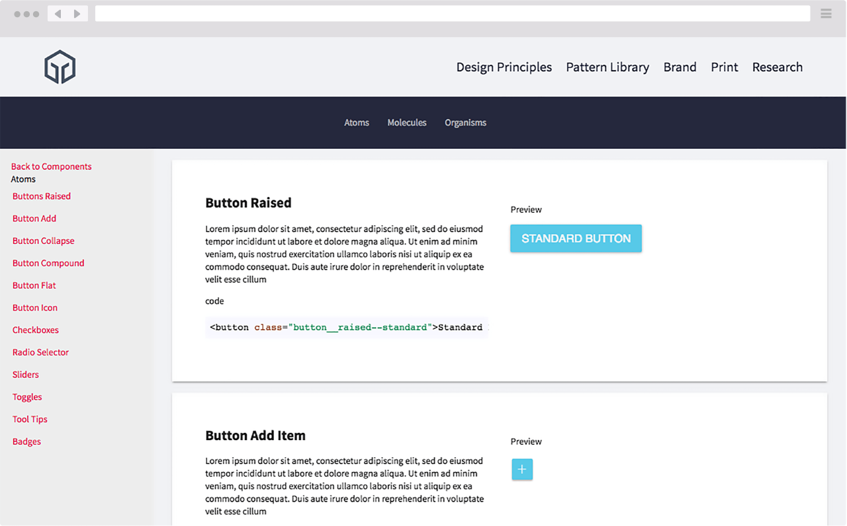Click Back to Components link
This screenshot has height=526, width=847.
coord(51,167)
